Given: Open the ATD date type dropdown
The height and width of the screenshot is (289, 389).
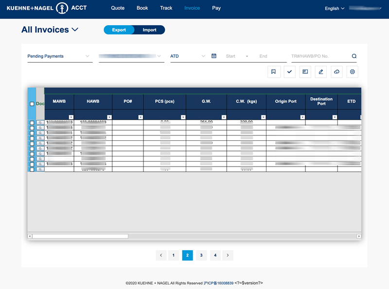Looking at the screenshot, I should 188,56.
